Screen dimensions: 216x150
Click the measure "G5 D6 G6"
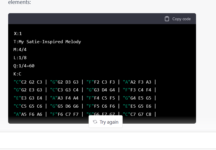[x=68, y=106]
